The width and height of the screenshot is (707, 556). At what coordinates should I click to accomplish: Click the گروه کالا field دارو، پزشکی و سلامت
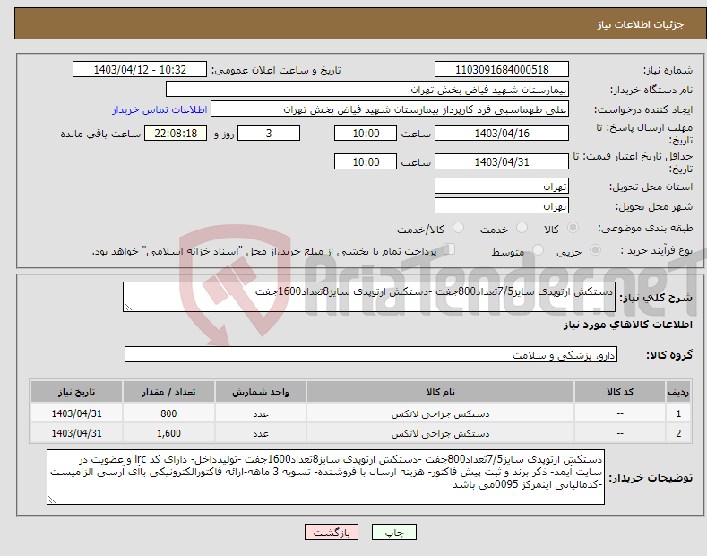point(371,355)
